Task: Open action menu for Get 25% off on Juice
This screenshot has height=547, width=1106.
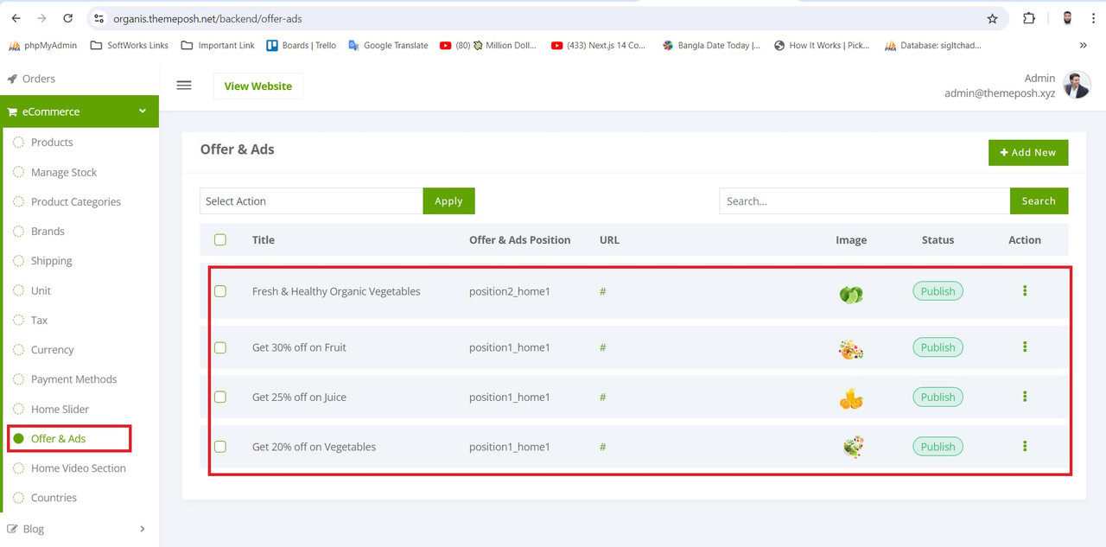Action: coord(1025,397)
